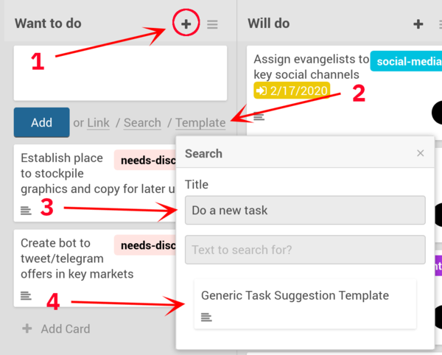Click the description icon on the template result

pyautogui.click(x=206, y=317)
